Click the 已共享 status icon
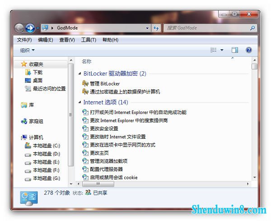The width and height of the screenshot is (271, 221). (x=88, y=193)
